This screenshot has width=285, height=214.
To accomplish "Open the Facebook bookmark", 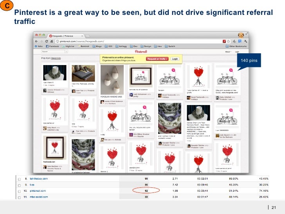I will (52, 46).
